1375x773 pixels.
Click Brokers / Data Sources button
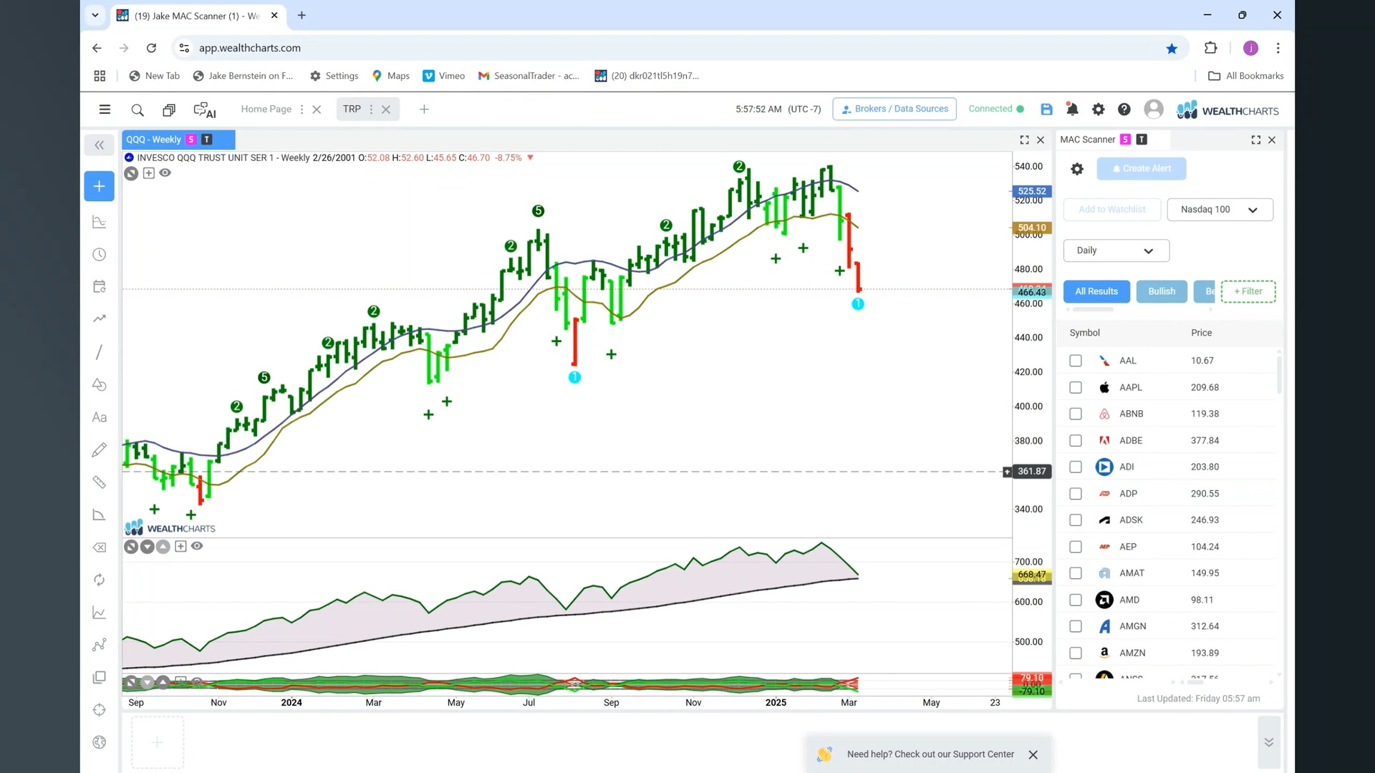coord(894,109)
